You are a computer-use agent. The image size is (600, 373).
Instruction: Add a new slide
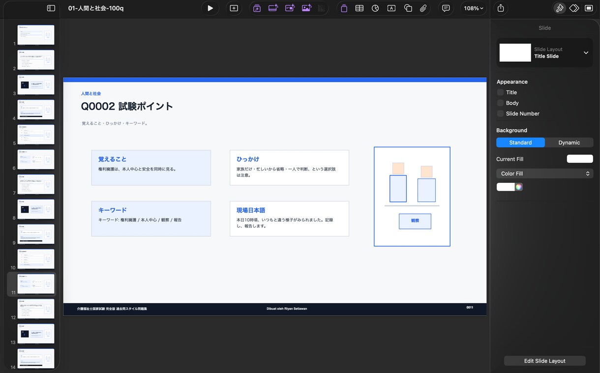pos(234,8)
